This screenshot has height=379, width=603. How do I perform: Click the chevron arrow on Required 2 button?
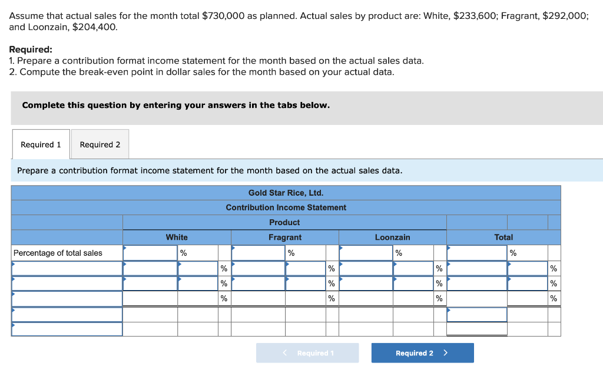point(446,353)
